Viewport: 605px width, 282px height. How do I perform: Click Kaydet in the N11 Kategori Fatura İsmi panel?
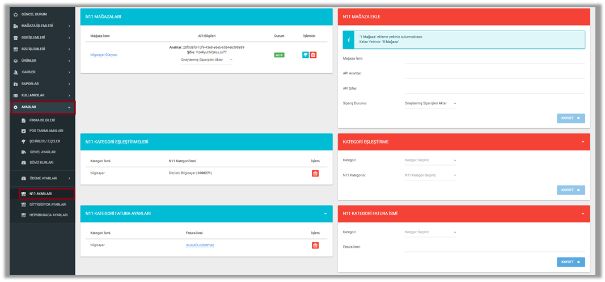570,262
